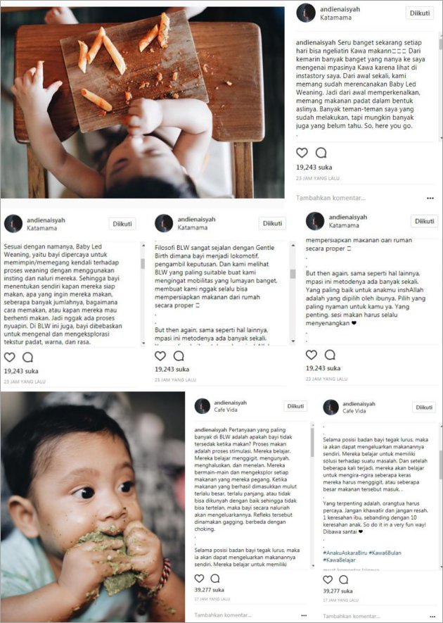This screenshot has width=443, height=623.
Task: Click scroll up arrow in Filosofi BLW caption
Action: [293, 246]
